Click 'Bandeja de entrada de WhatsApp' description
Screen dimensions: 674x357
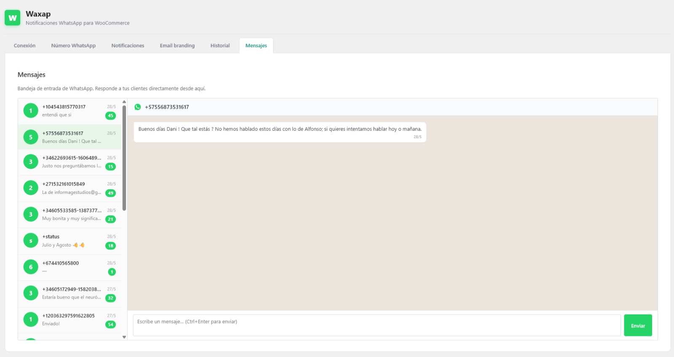tap(112, 89)
